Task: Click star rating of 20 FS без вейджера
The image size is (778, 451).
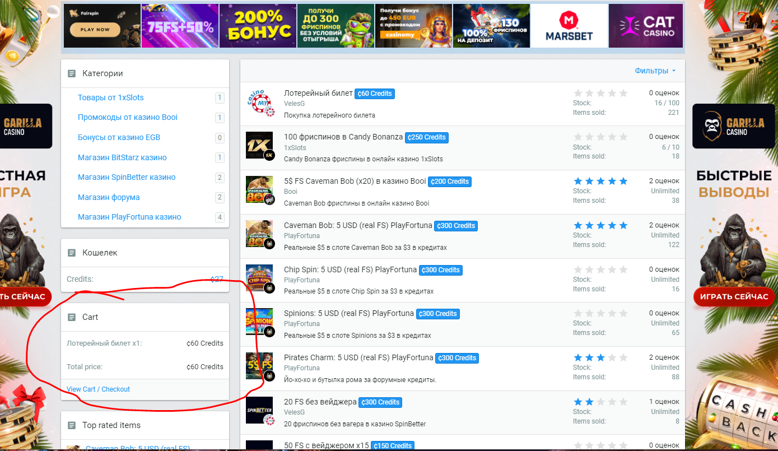Action: (x=600, y=402)
